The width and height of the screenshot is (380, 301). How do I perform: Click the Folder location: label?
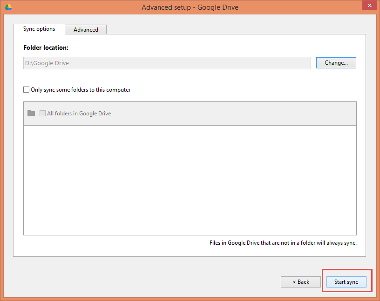(46, 48)
